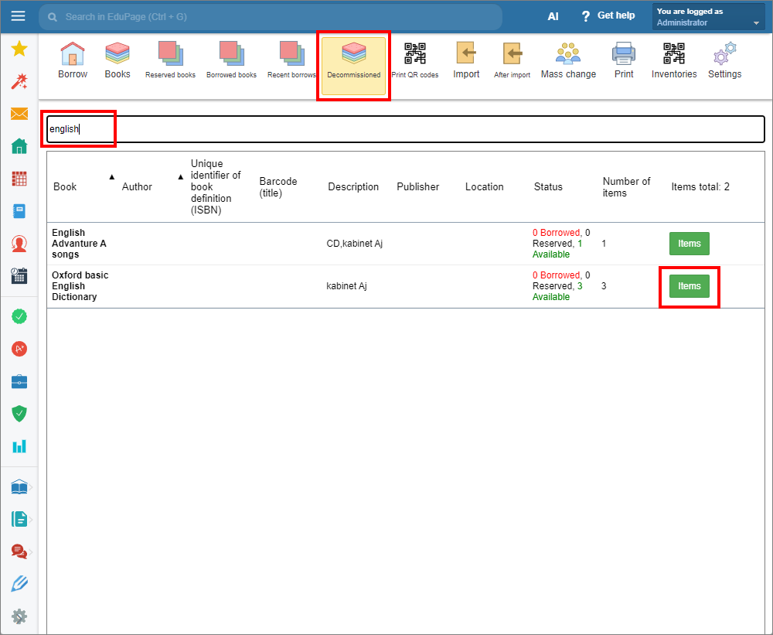Click the star favorites sidebar icon
The height and width of the screenshot is (635, 773).
(19, 50)
